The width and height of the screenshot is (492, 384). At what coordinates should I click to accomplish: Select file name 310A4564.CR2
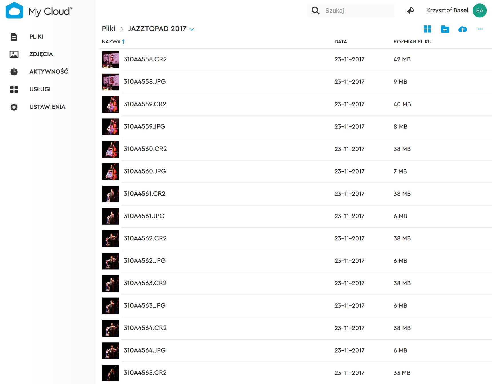point(145,328)
